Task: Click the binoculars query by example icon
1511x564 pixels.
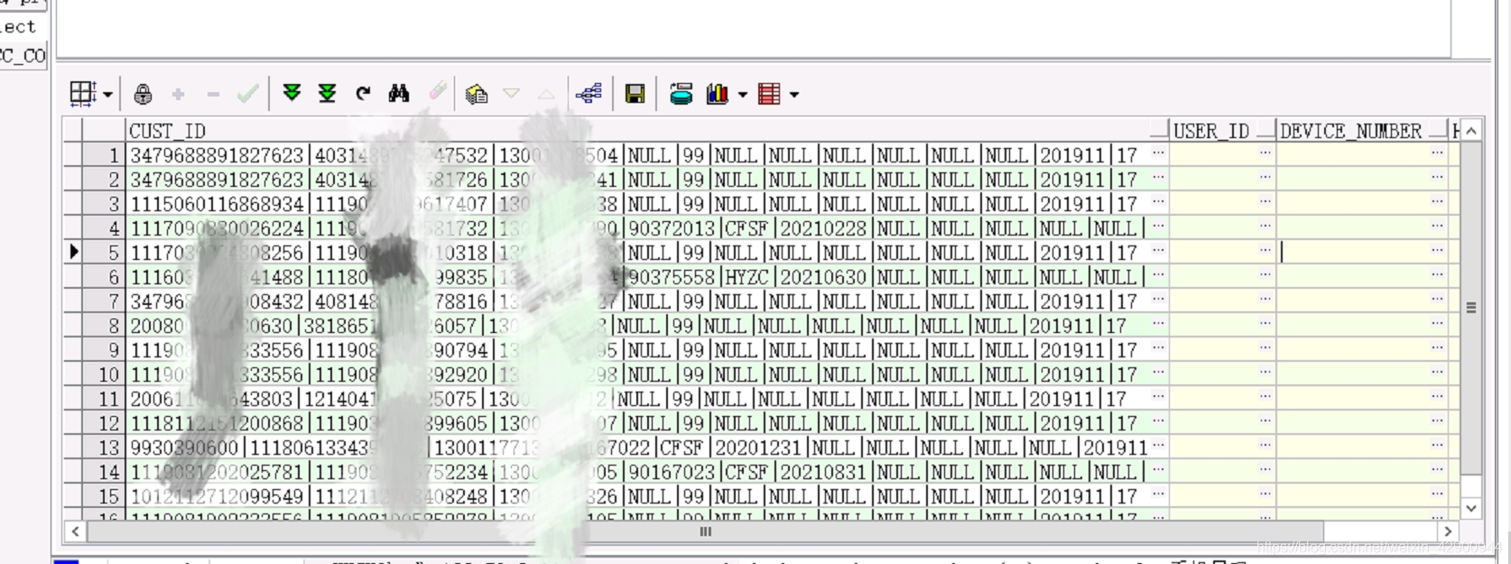Action: [x=399, y=94]
